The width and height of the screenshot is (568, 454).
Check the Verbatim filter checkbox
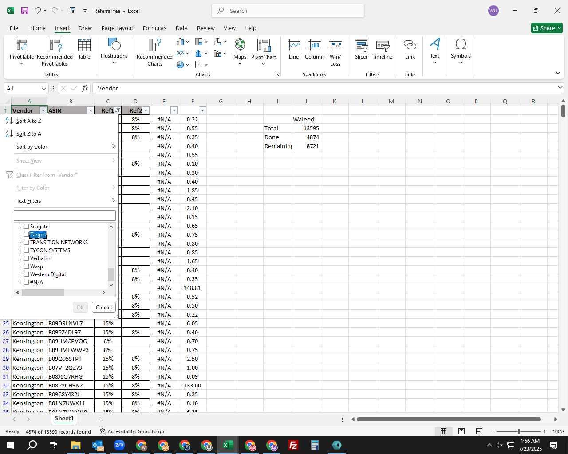click(26, 258)
